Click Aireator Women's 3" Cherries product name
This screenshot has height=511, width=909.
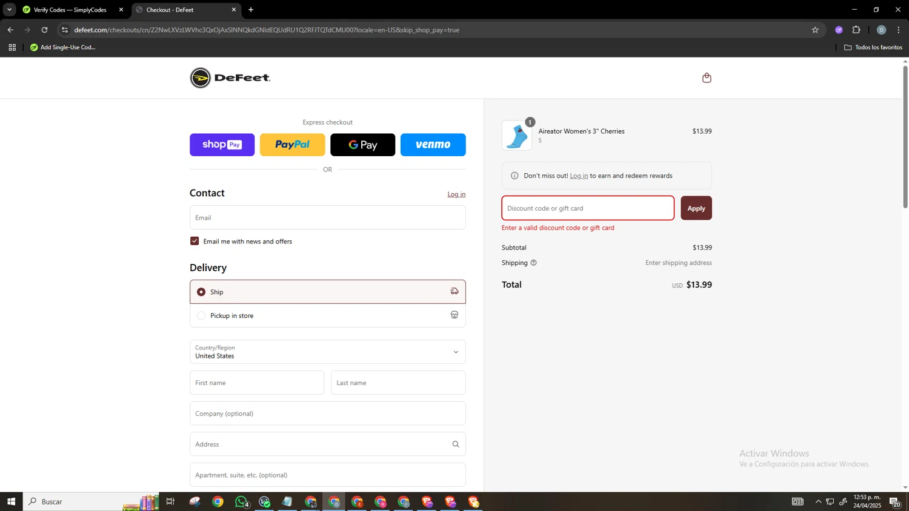pos(582,131)
